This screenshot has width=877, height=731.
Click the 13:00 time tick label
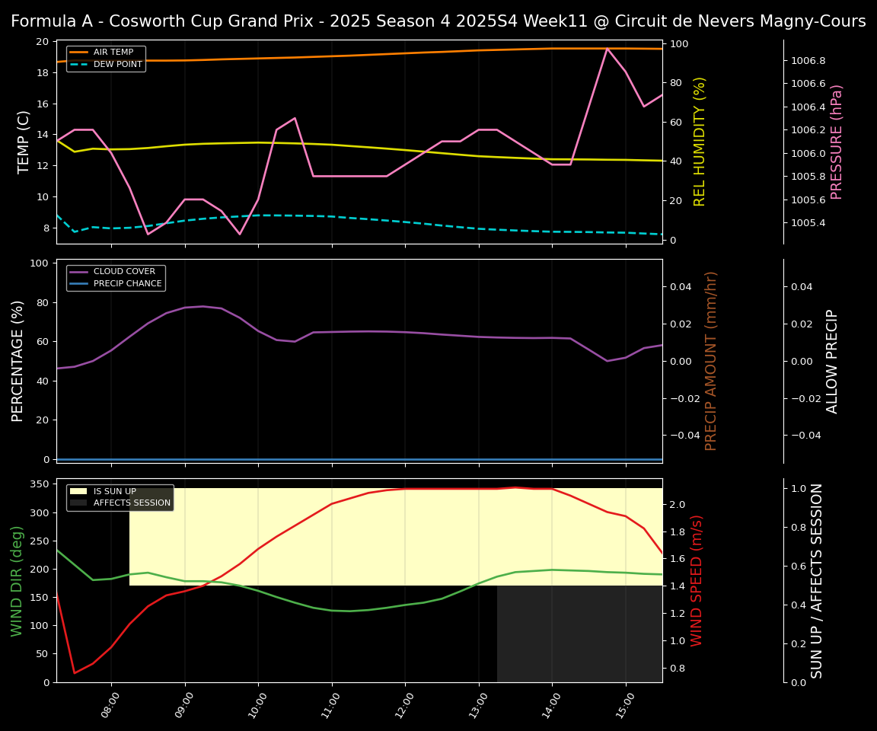pos(478,704)
